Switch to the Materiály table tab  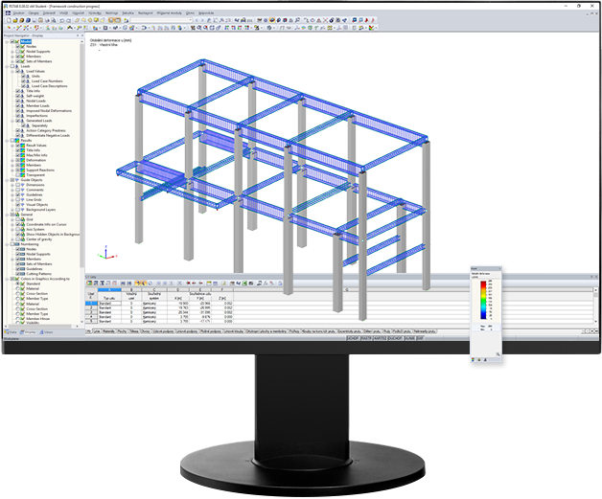point(109,332)
